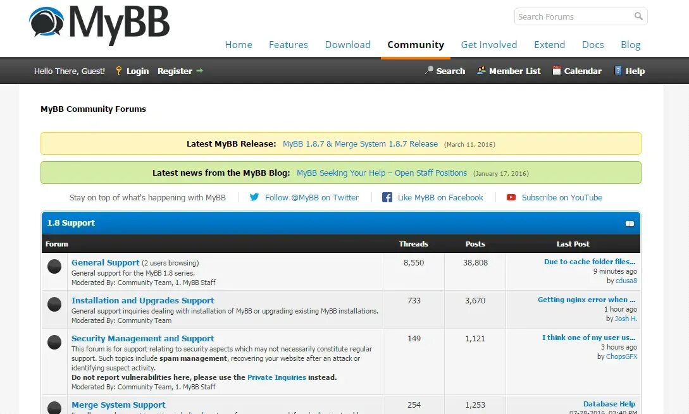Click the Twitter bird icon

254,197
